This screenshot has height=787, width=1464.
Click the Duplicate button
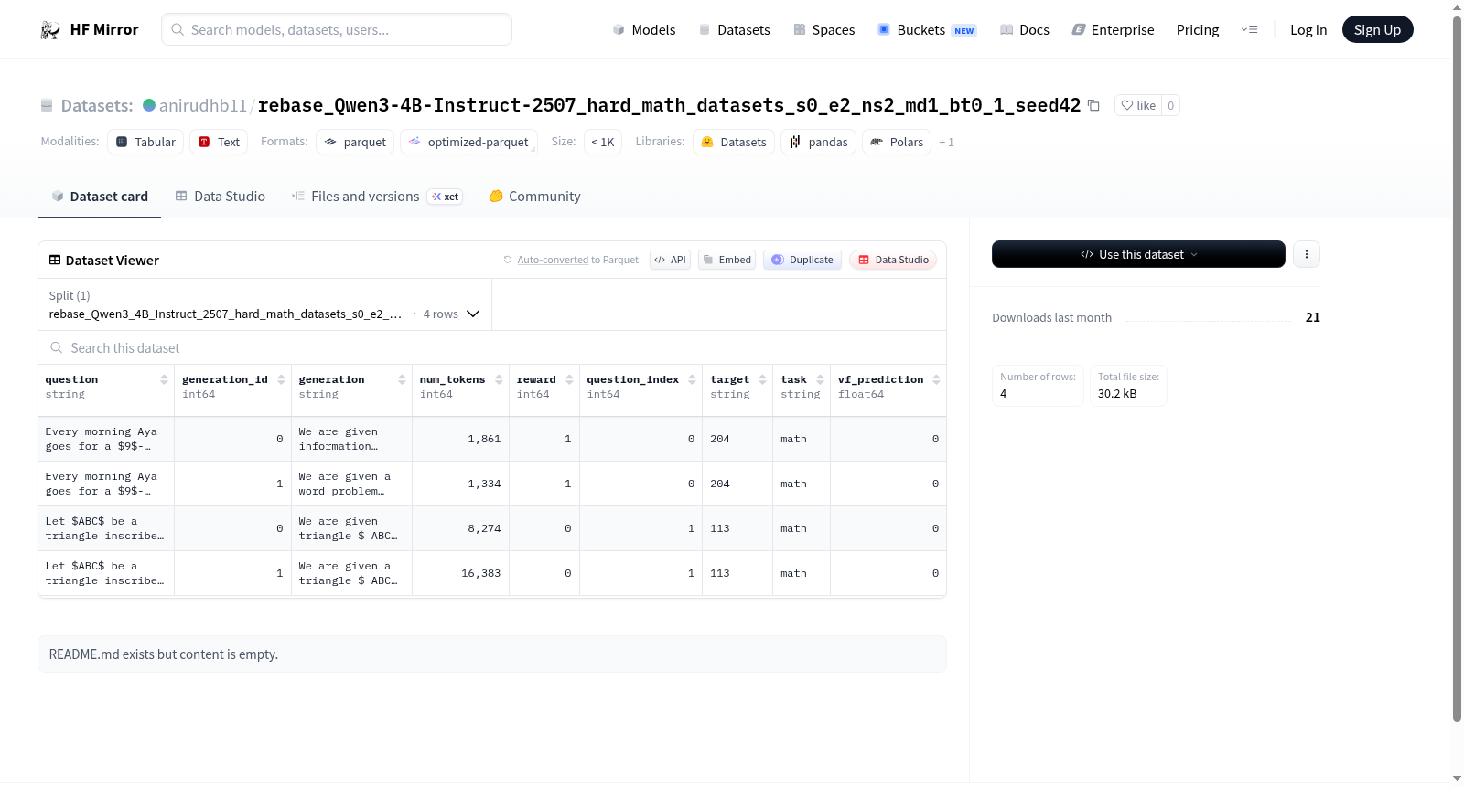tap(802, 260)
